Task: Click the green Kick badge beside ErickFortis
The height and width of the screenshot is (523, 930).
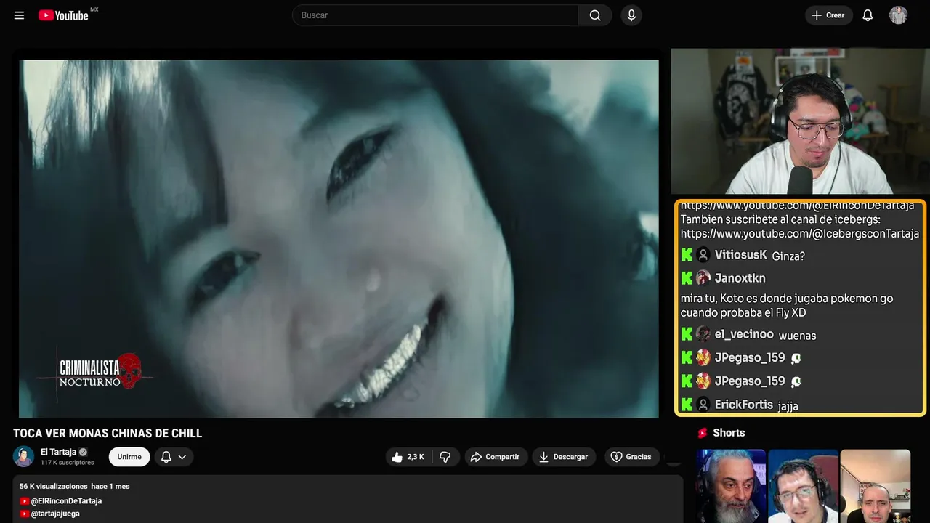Action: (x=687, y=405)
